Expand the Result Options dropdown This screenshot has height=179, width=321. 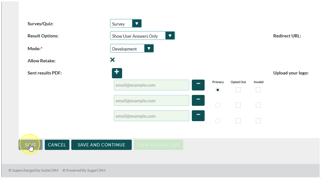click(x=143, y=36)
